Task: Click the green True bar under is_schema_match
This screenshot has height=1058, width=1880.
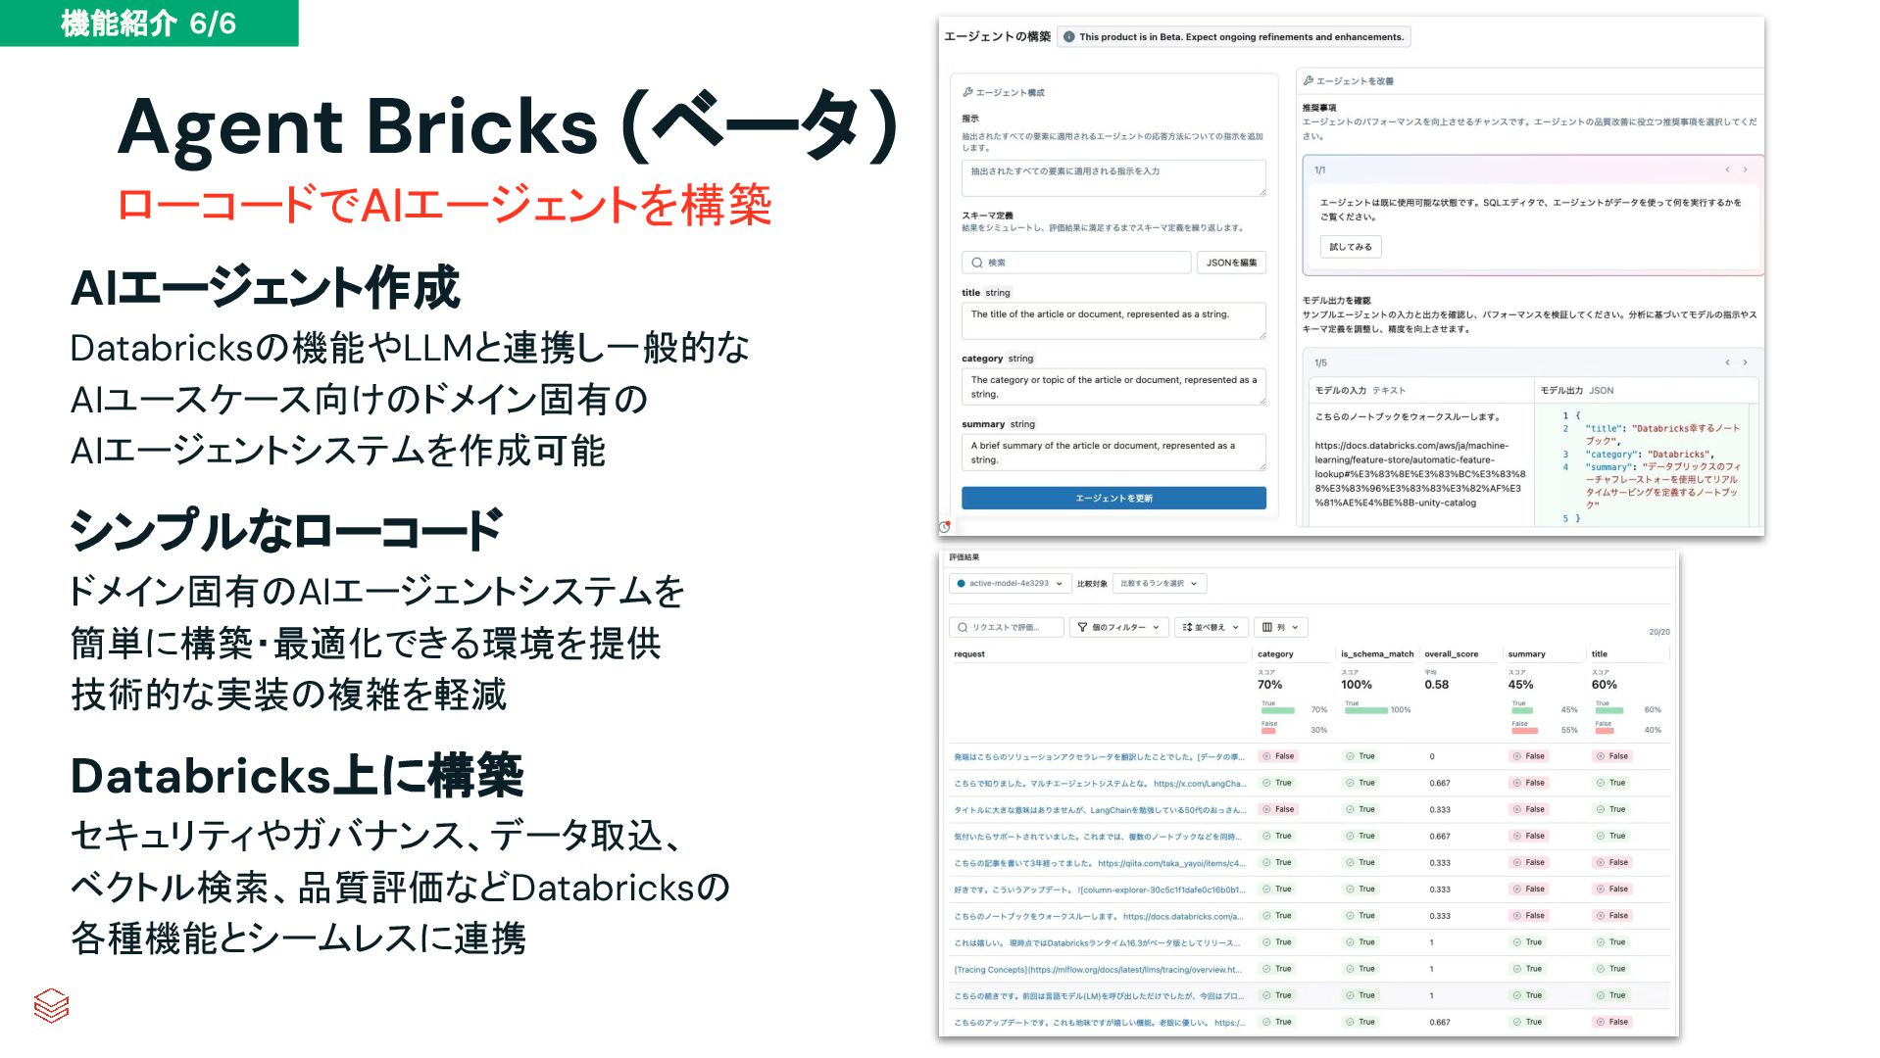Action: coord(1366,710)
